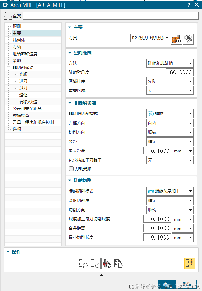Click the Generate tool path icon
The height and width of the screenshot is (291, 202).
[83, 263]
